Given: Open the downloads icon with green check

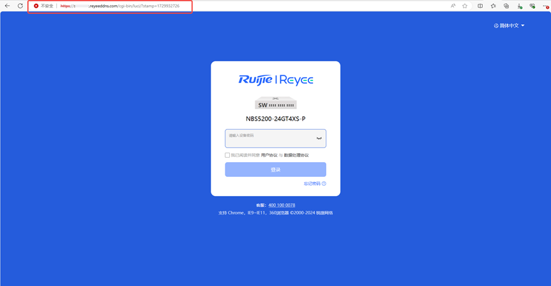Looking at the screenshot, I should point(519,6).
